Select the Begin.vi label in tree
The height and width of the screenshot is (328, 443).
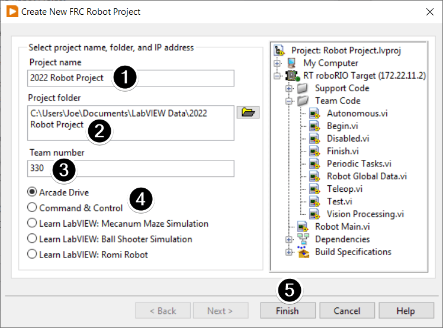point(342,126)
